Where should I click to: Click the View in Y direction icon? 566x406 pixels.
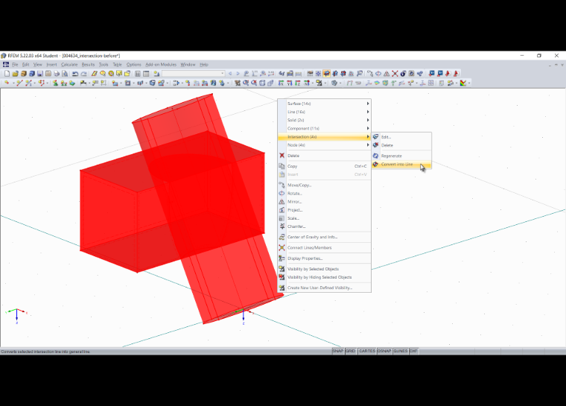click(290, 83)
